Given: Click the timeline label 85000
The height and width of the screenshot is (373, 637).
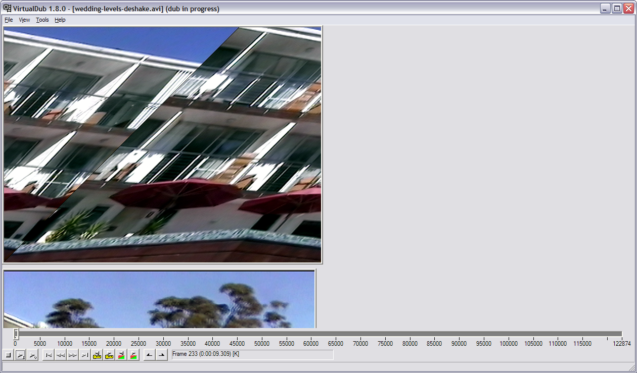Looking at the screenshot, I should tap(434, 344).
